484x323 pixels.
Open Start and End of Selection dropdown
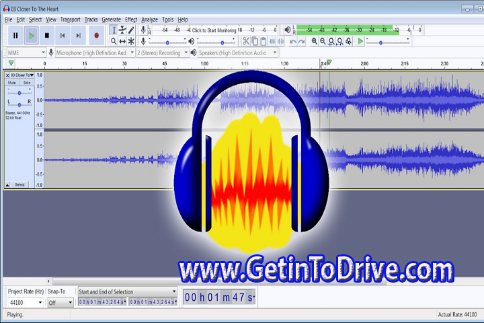coord(128,292)
